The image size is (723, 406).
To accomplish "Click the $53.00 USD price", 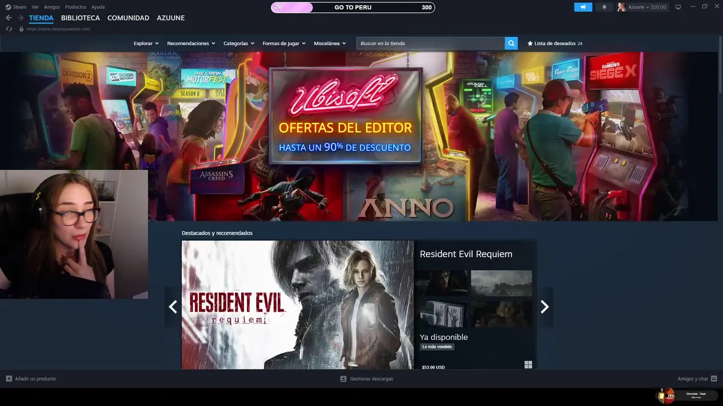I will 433,367.
